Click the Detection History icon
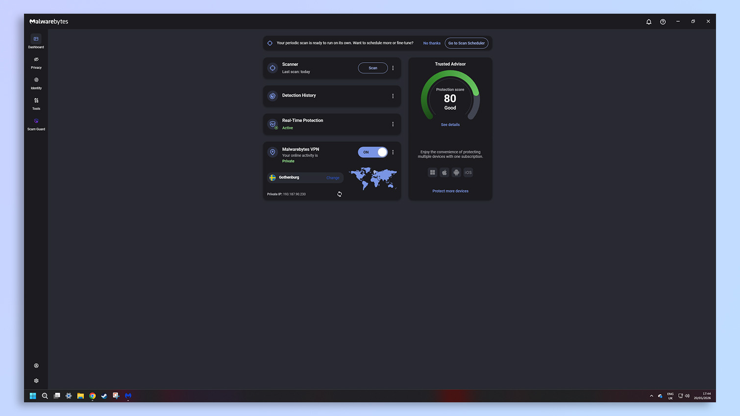 click(272, 96)
